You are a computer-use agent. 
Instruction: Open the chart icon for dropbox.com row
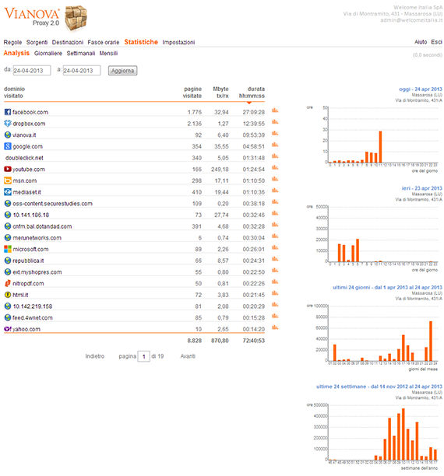(x=275, y=122)
